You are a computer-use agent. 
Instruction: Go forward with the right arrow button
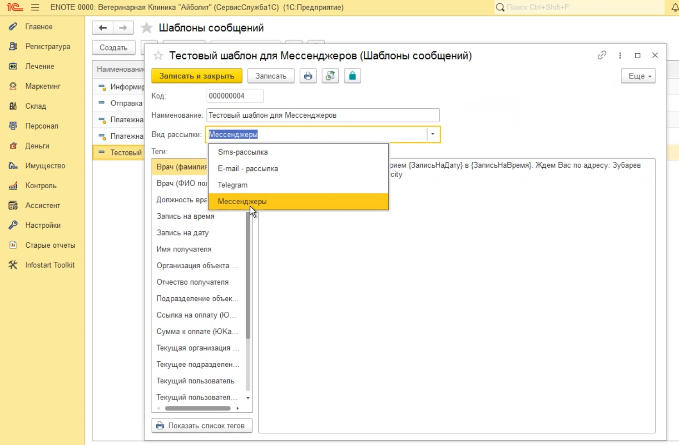(123, 28)
